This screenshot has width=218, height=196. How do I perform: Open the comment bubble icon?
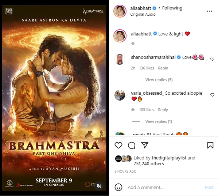[132, 146]
